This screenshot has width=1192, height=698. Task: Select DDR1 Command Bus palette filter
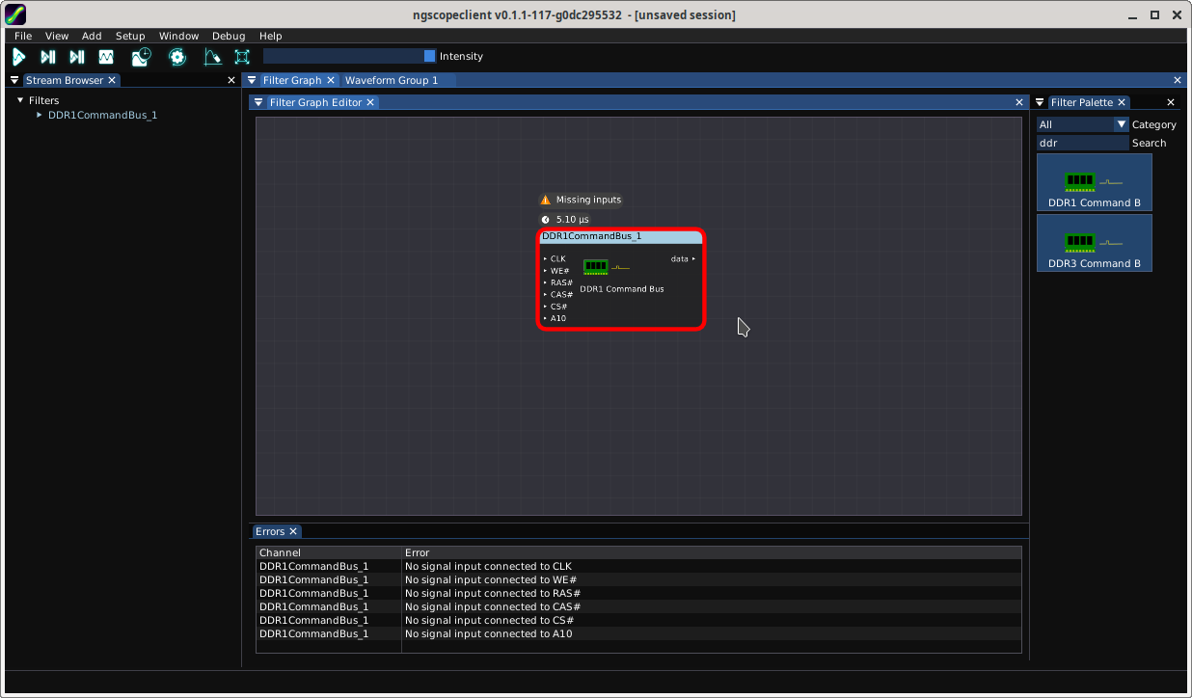point(1094,182)
